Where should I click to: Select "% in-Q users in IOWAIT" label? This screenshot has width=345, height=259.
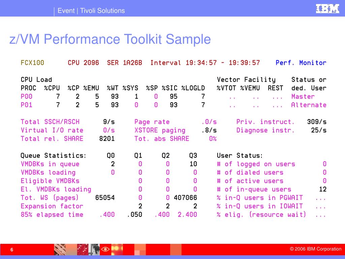(x=260, y=206)
